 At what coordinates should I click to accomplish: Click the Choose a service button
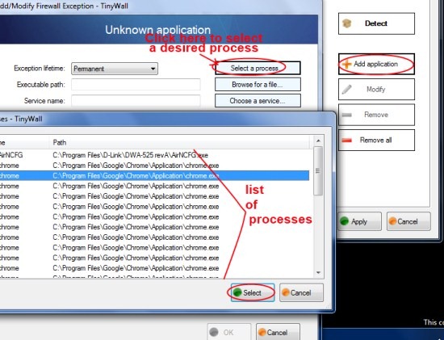click(258, 101)
